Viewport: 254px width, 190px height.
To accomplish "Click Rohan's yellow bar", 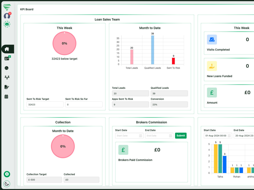I will click(232, 170).
